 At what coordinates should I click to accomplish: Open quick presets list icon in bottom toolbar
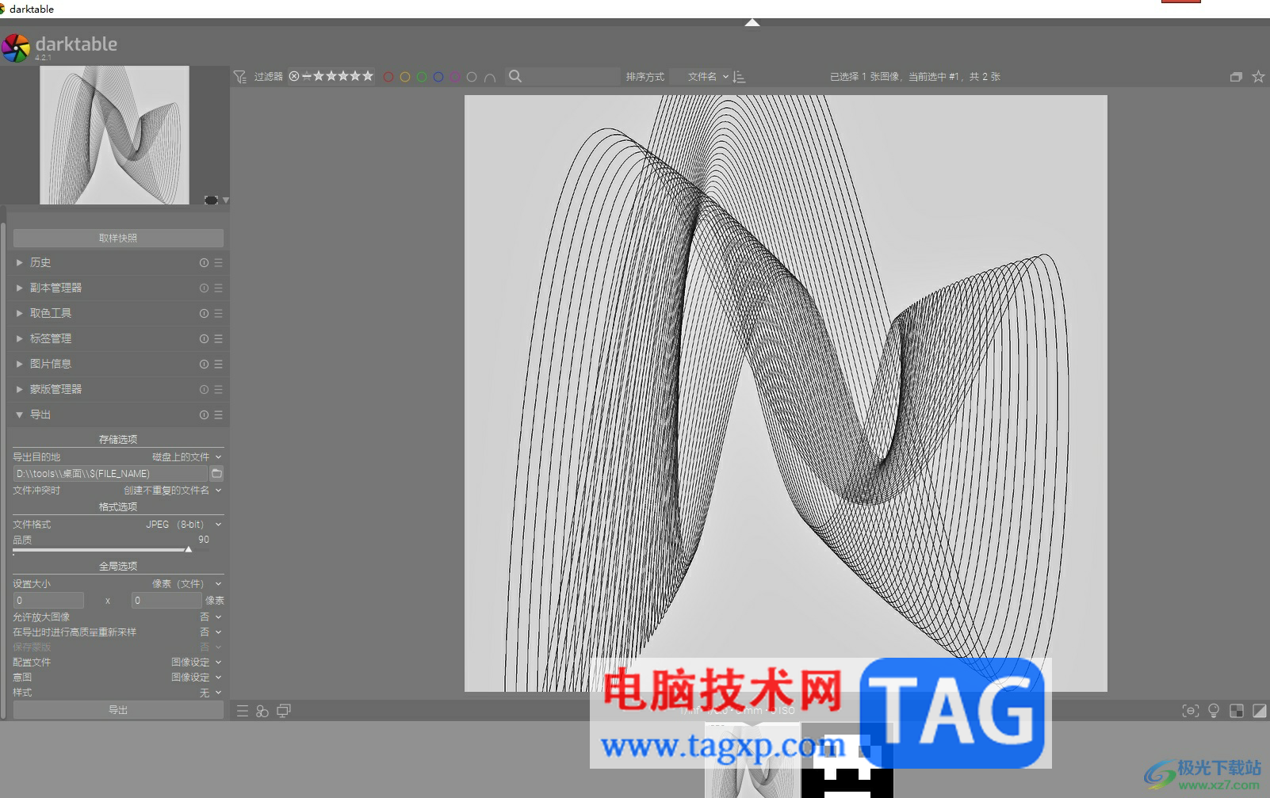click(243, 711)
